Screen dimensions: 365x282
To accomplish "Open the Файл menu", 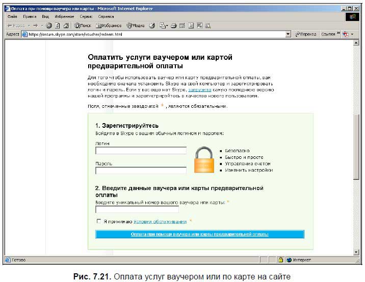I will [12, 16].
